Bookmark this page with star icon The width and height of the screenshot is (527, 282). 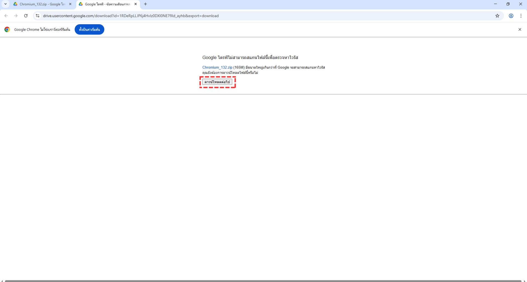click(x=497, y=16)
